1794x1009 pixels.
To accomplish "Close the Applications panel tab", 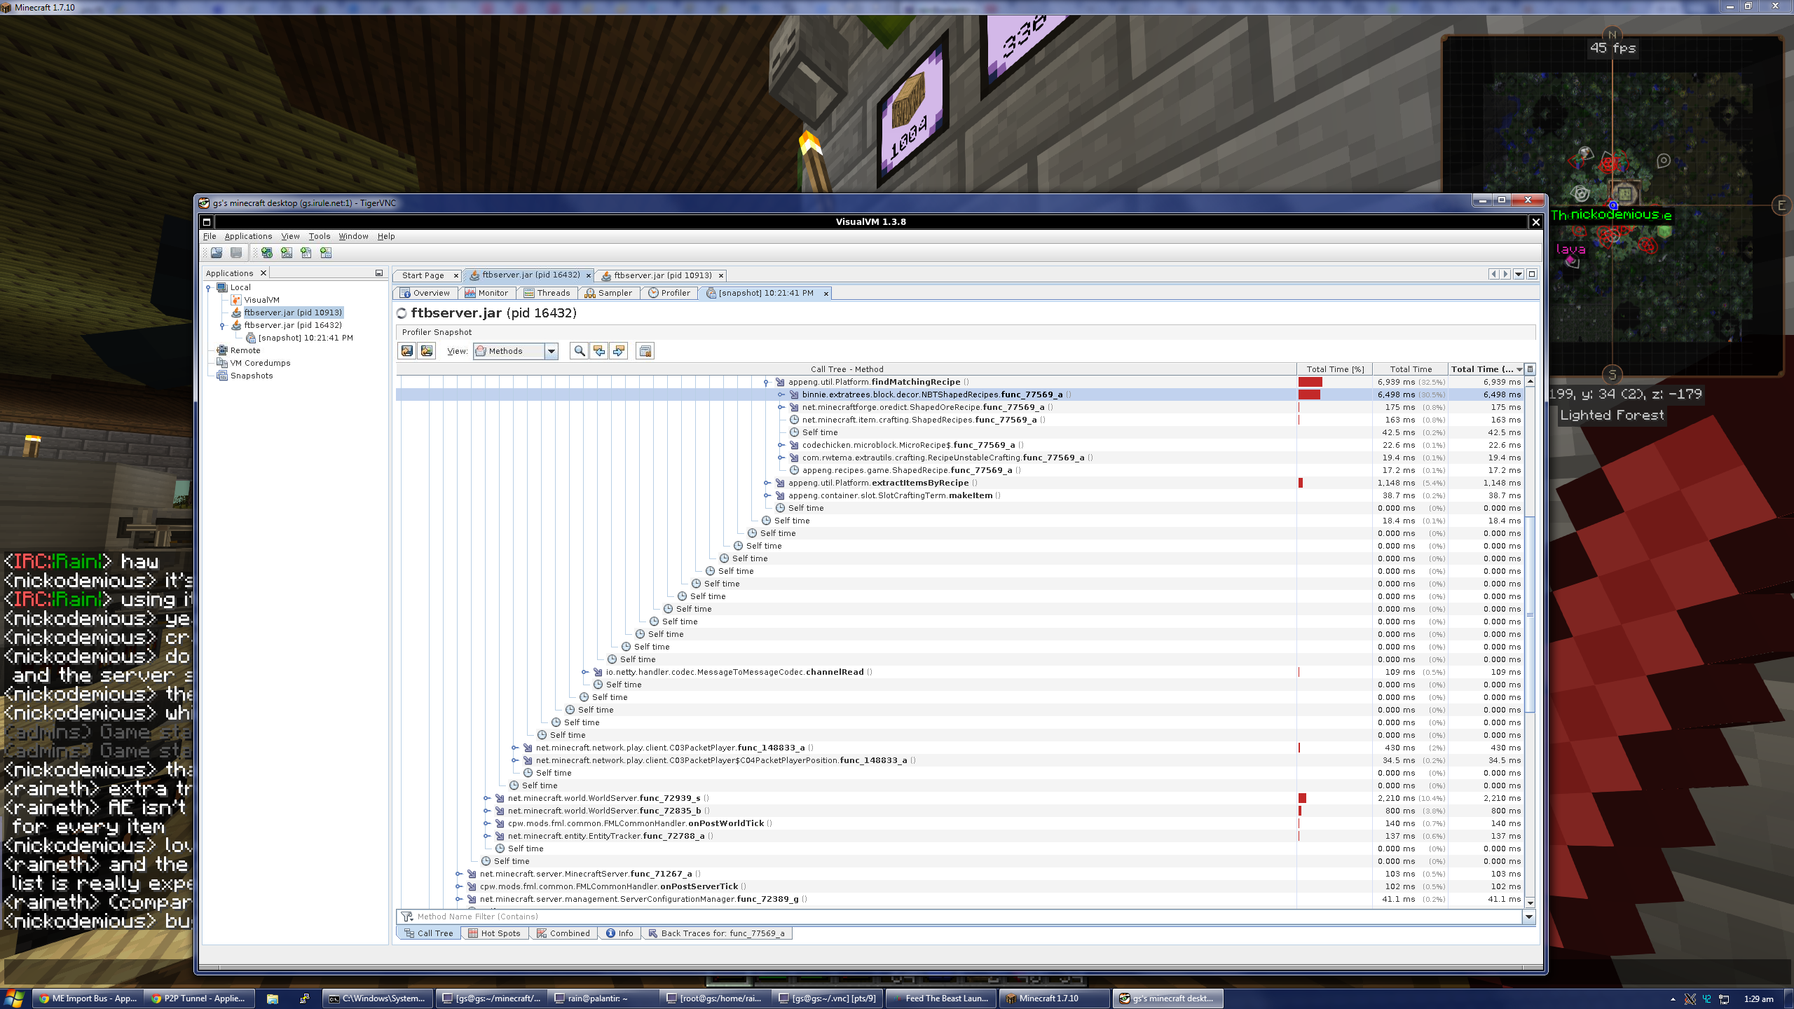I will (x=263, y=273).
